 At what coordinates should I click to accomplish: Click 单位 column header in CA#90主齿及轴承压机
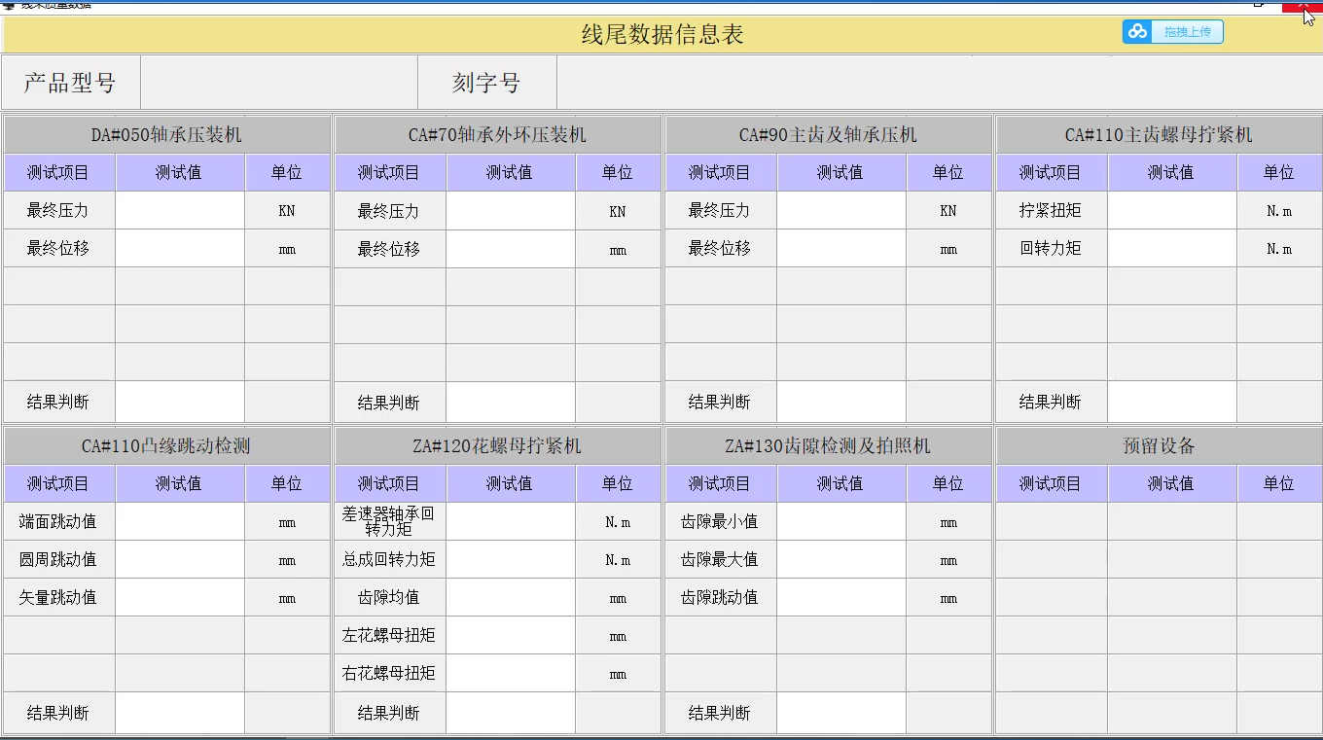[x=948, y=172]
